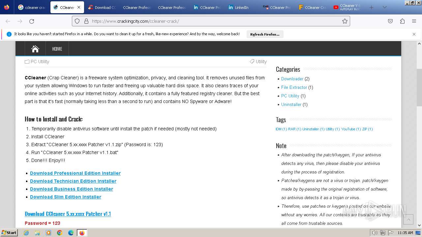Open the PC Utility category link
This screenshot has width=422, height=237.
click(40, 62)
